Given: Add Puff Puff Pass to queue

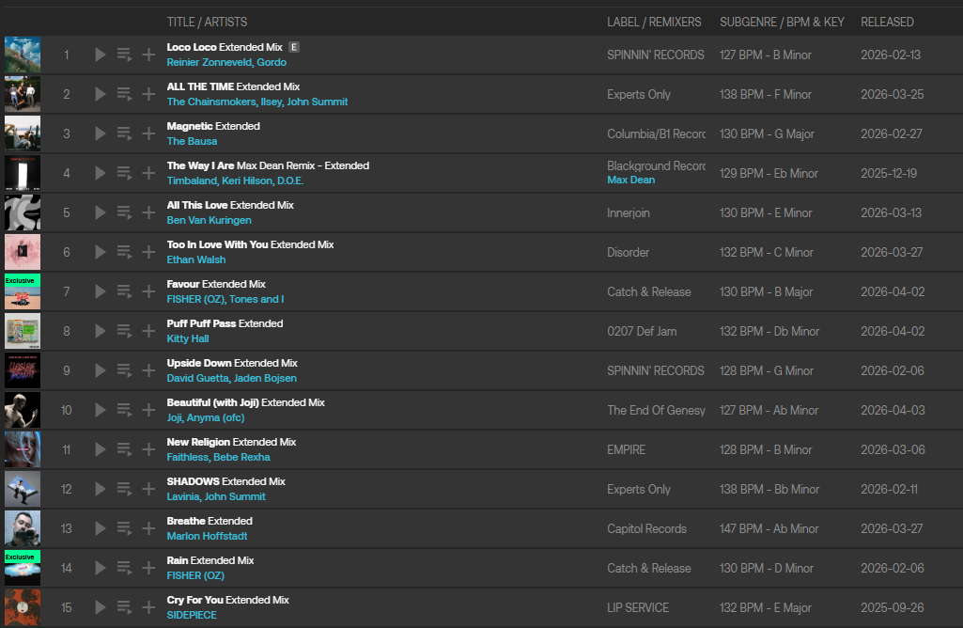Looking at the screenshot, I should [124, 331].
